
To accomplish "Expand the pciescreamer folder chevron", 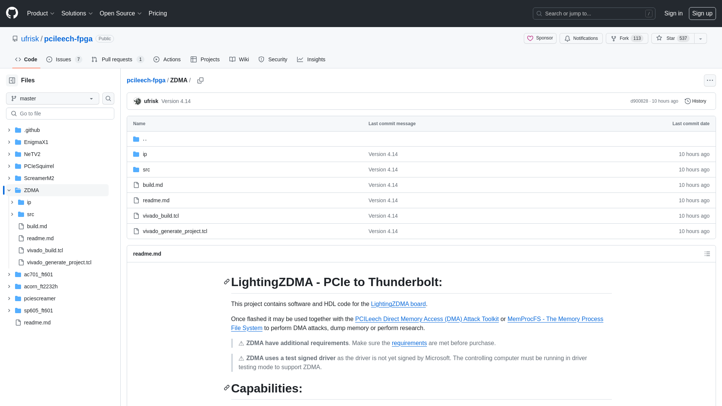I will coord(9,298).
